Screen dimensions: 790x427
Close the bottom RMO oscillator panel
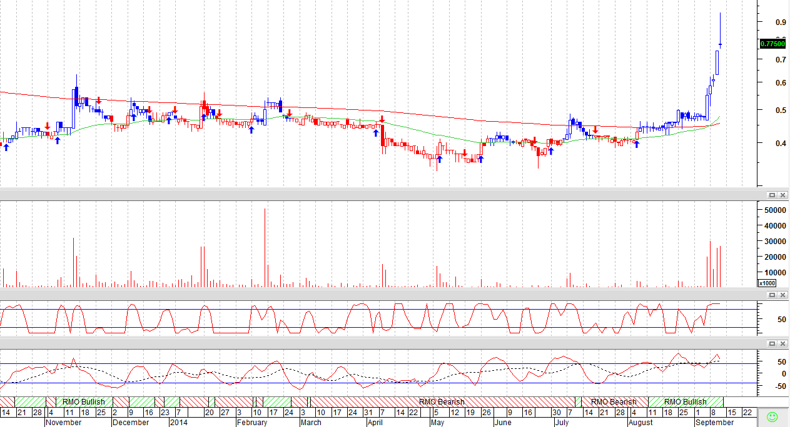[782, 343]
